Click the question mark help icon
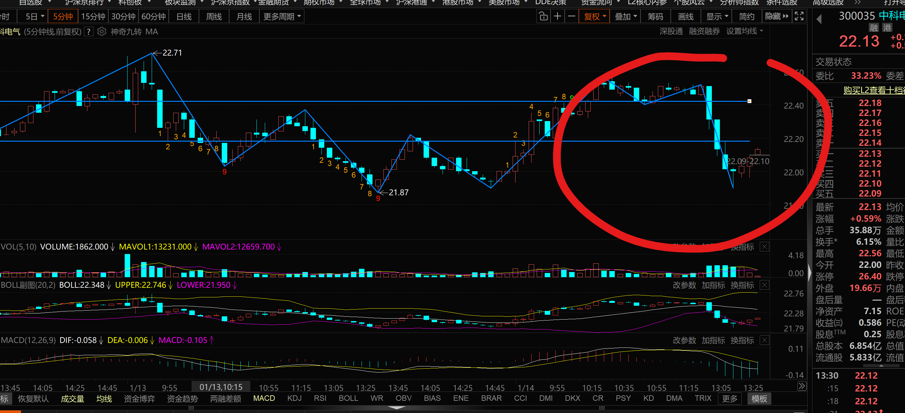Screen dimensions: 905x413 pos(89,31)
